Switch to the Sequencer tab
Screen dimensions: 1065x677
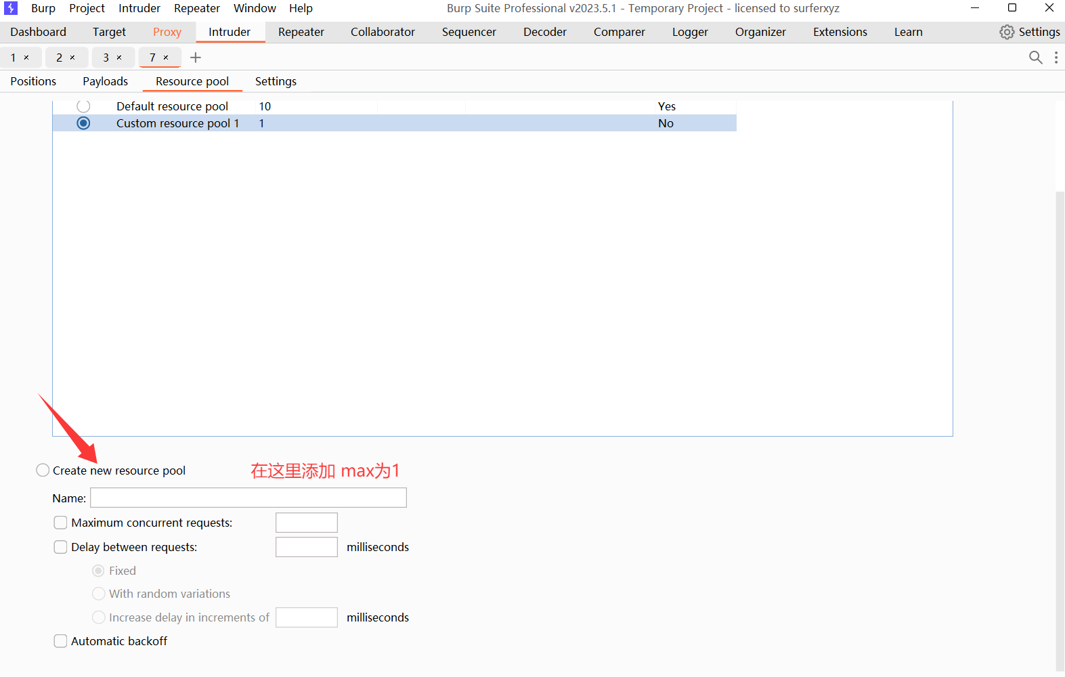469,32
